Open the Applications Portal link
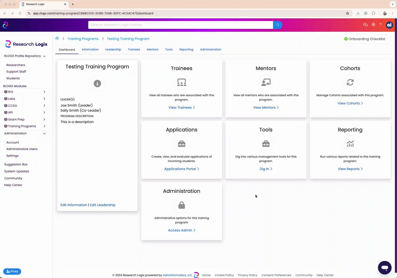The image size is (397, 278). [181, 169]
